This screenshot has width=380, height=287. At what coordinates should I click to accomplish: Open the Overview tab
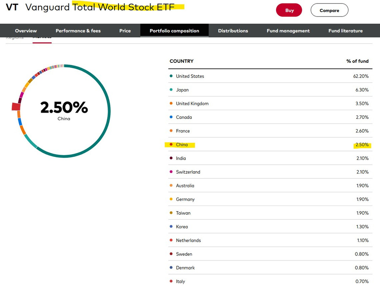click(26, 30)
